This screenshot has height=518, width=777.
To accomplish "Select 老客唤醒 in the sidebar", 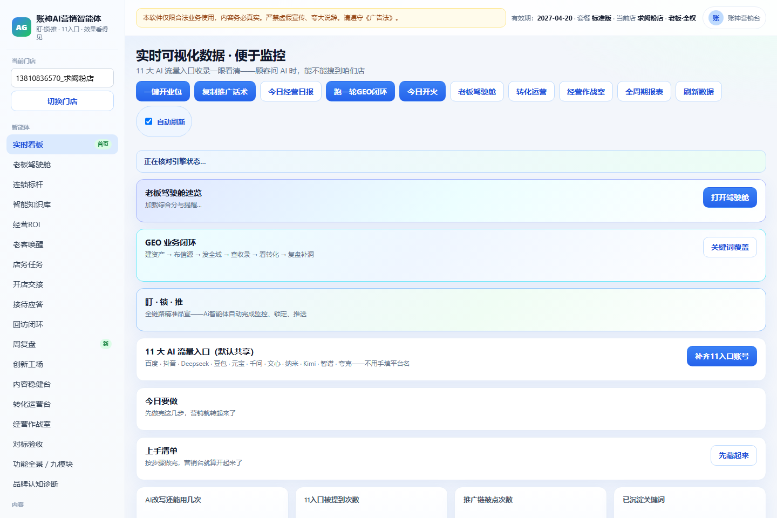I will (62, 244).
